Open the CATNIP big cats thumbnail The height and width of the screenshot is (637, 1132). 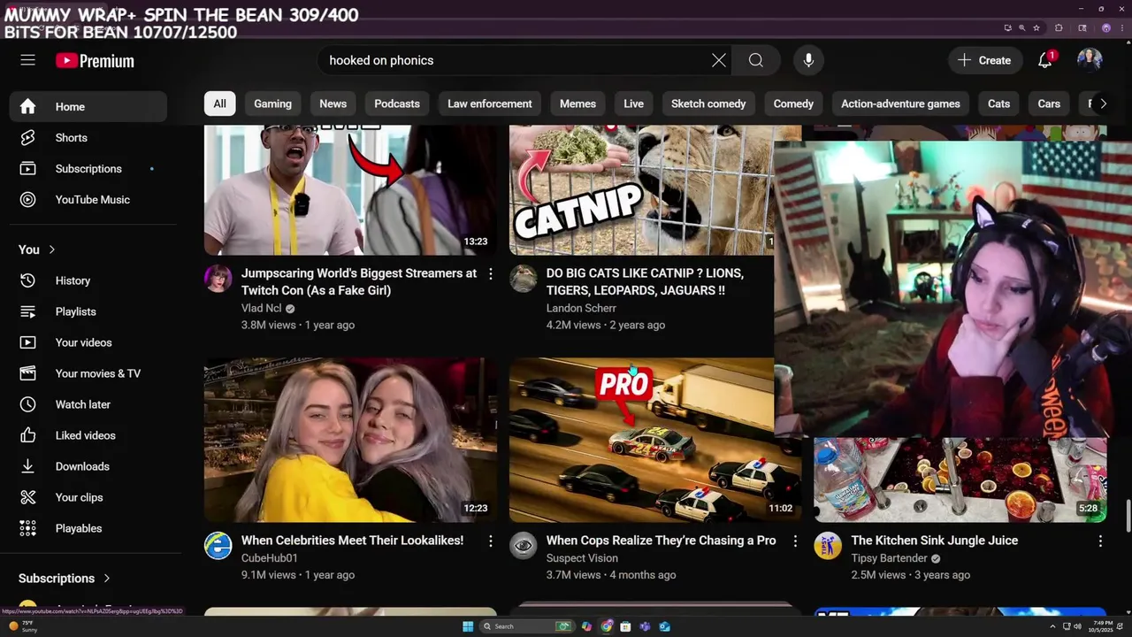coord(641,190)
